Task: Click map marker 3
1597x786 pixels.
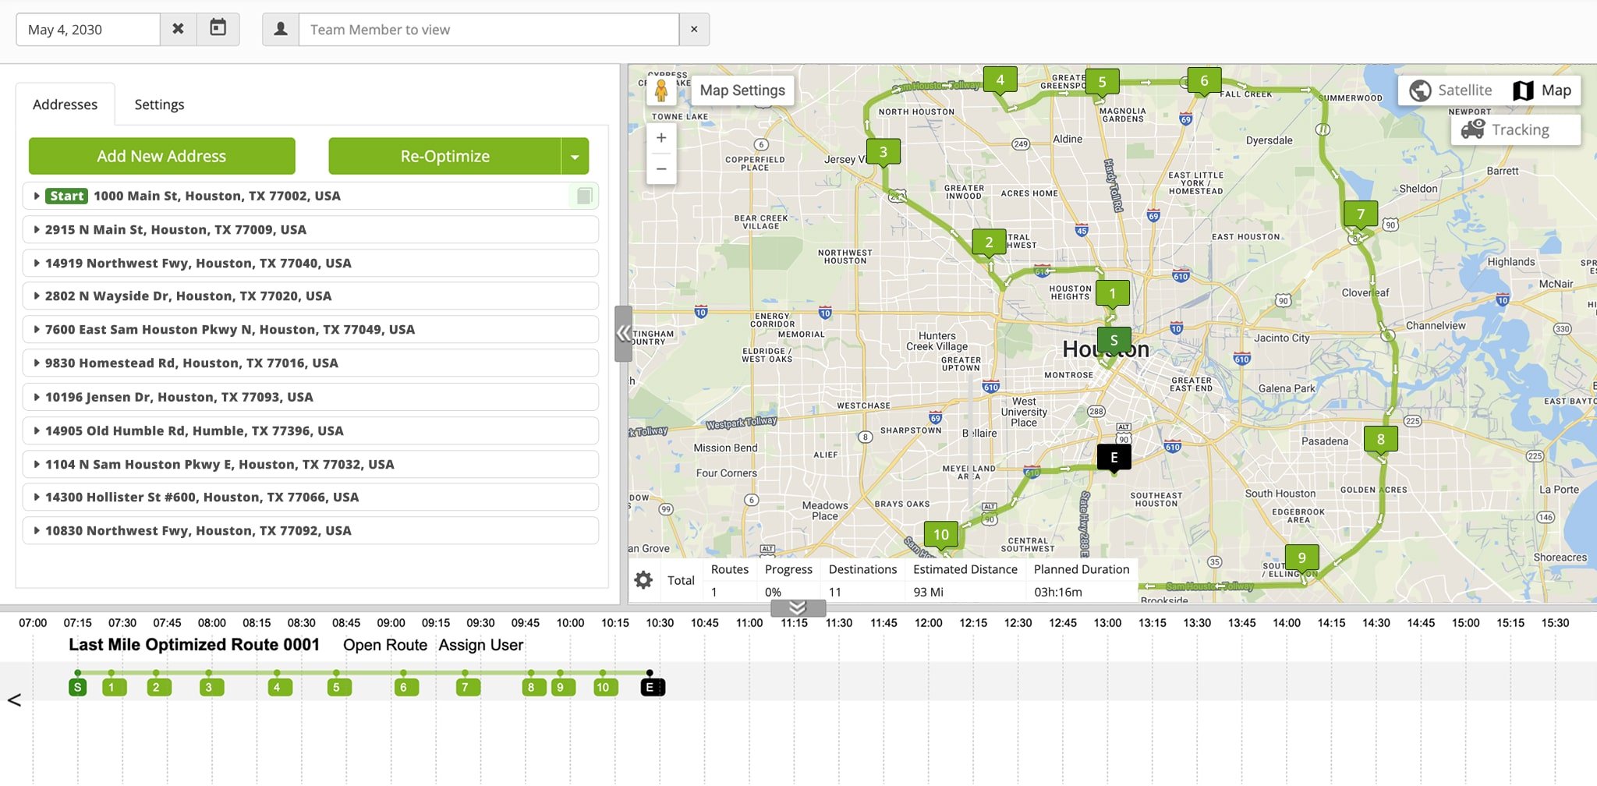Action: 883,152
